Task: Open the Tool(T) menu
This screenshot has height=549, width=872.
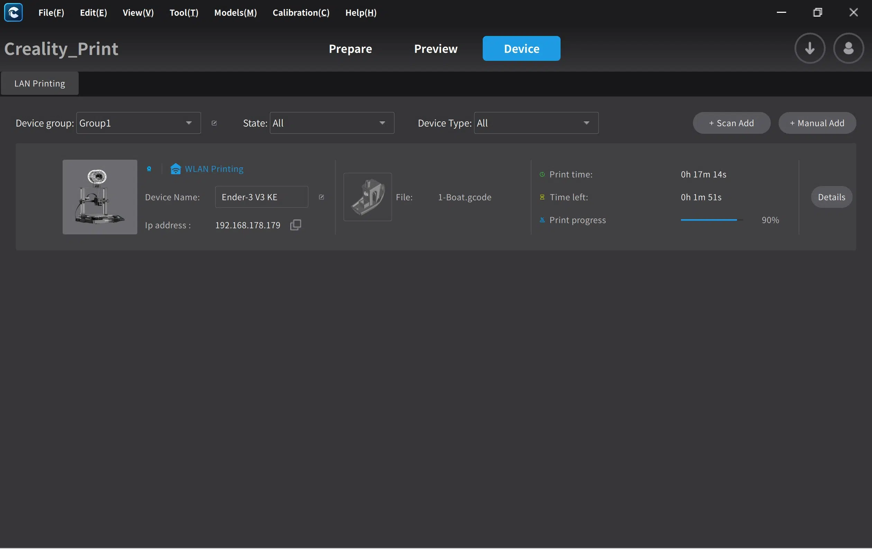Action: tap(184, 13)
